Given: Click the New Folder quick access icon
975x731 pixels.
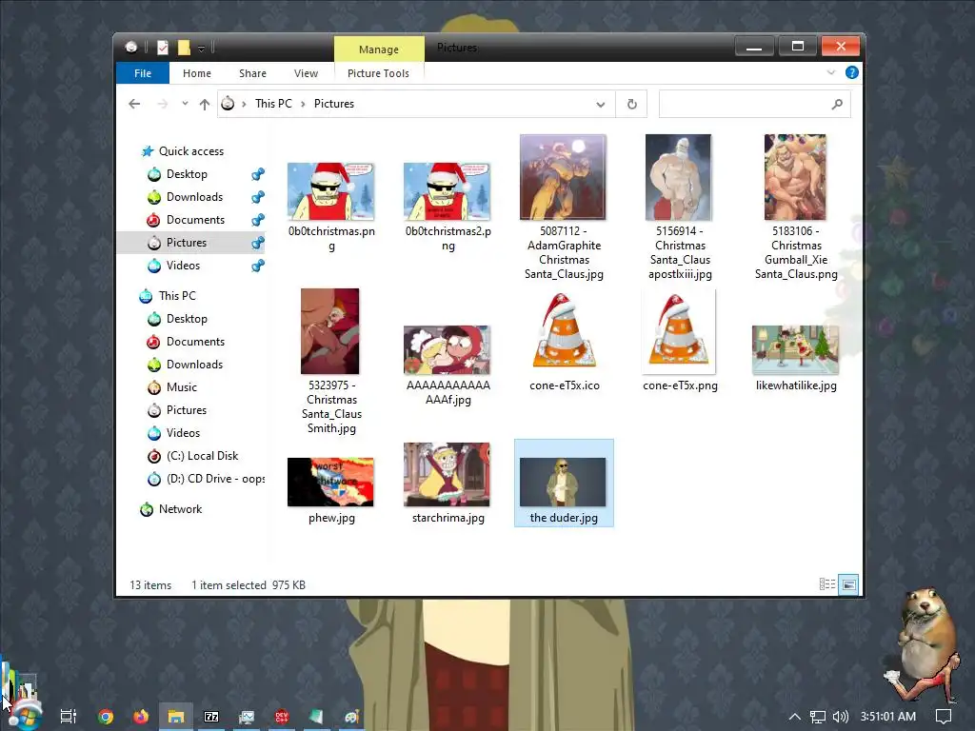Looking at the screenshot, I should point(184,48).
